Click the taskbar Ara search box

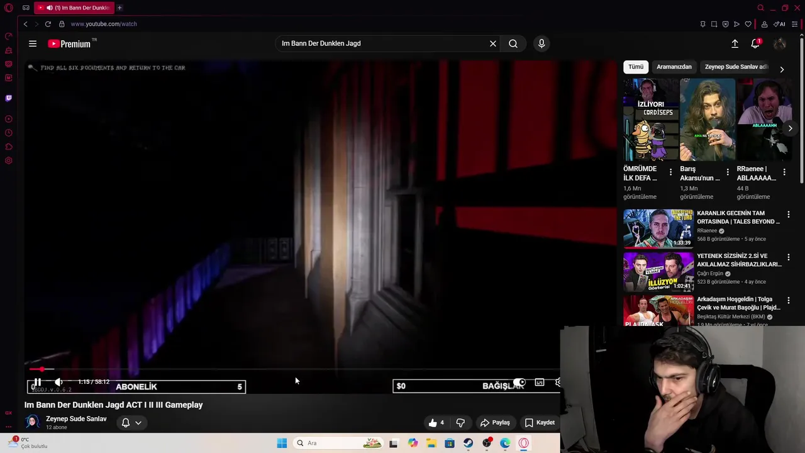(x=338, y=443)
